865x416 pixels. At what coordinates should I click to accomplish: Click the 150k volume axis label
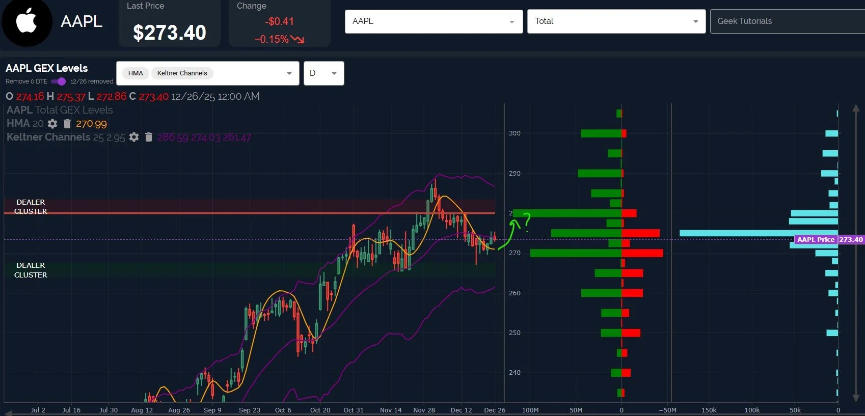(x=709, y=410)
